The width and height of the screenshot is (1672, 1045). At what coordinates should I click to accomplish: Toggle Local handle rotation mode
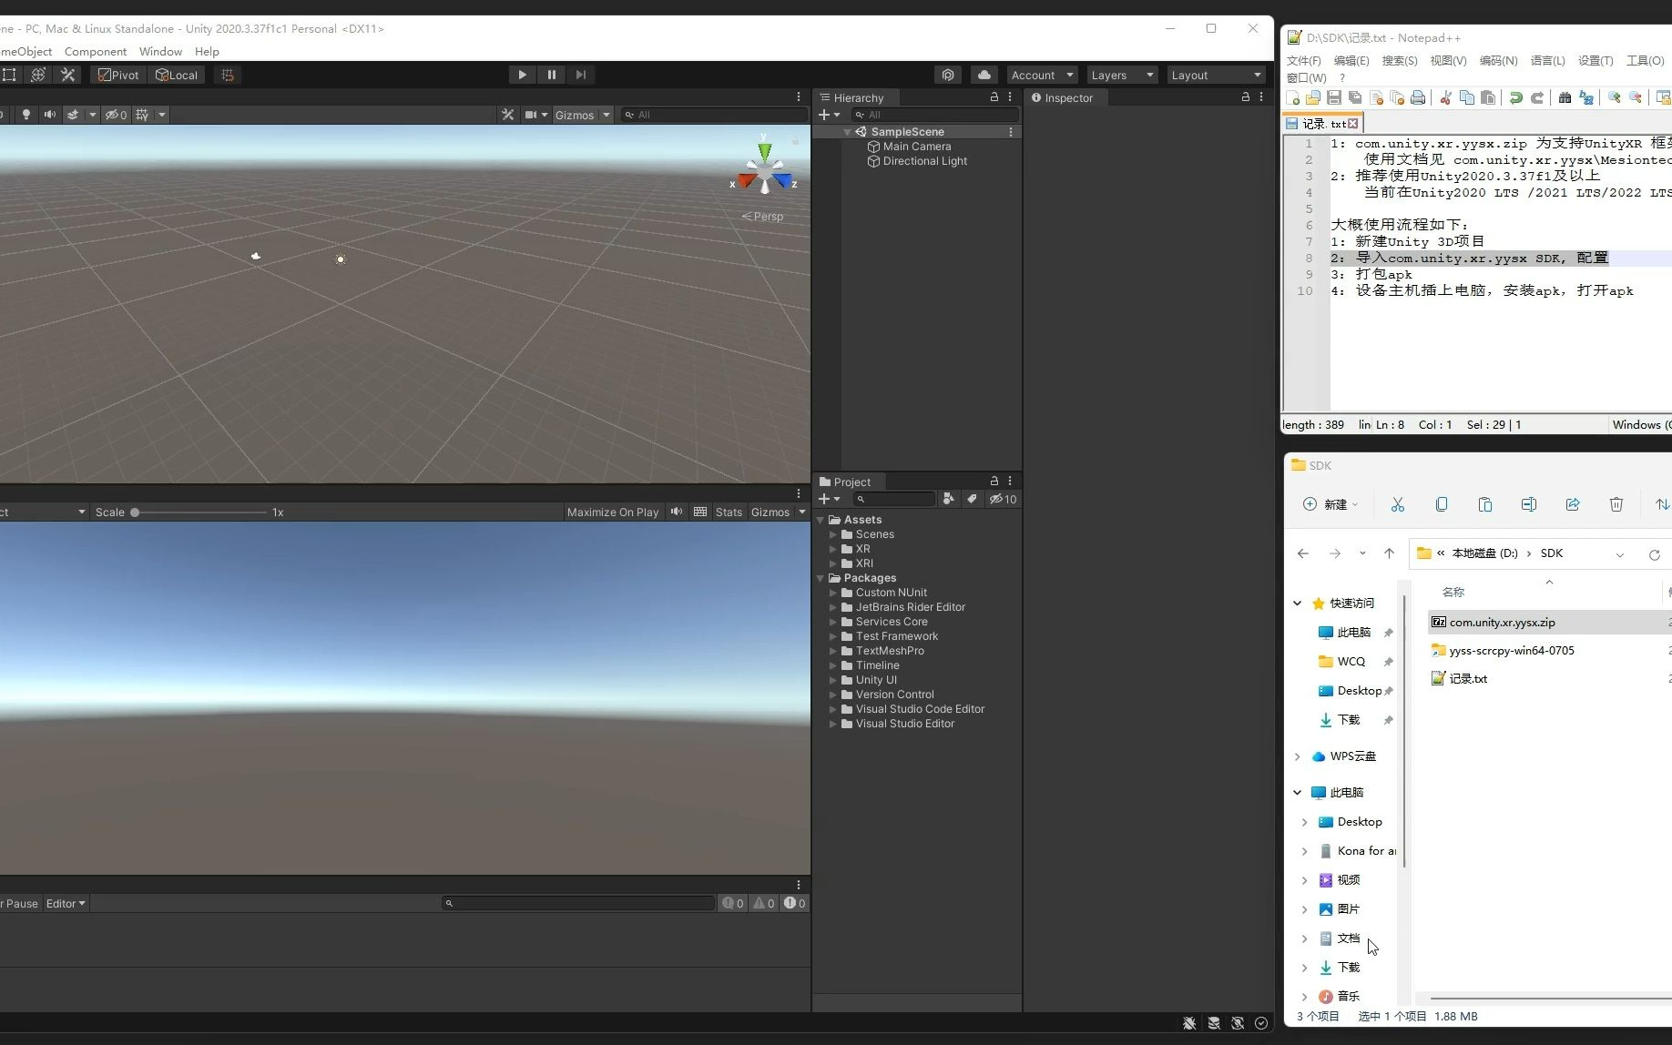click(176, 75)
